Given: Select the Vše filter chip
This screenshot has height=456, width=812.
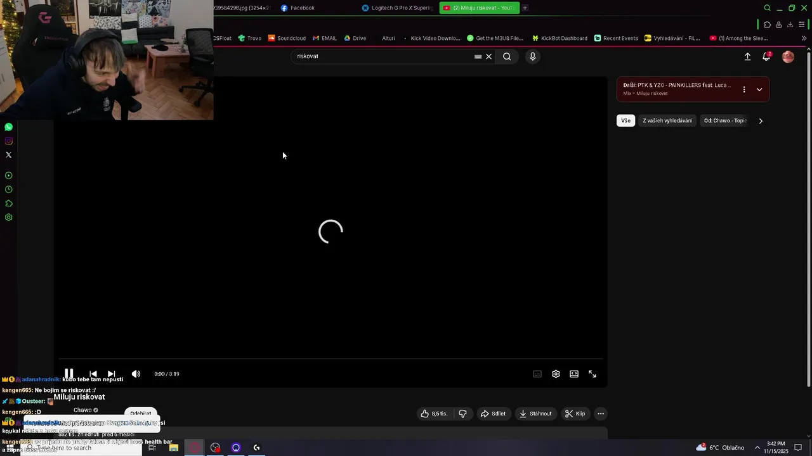Looking at the screenshot, I should [625, 120].
